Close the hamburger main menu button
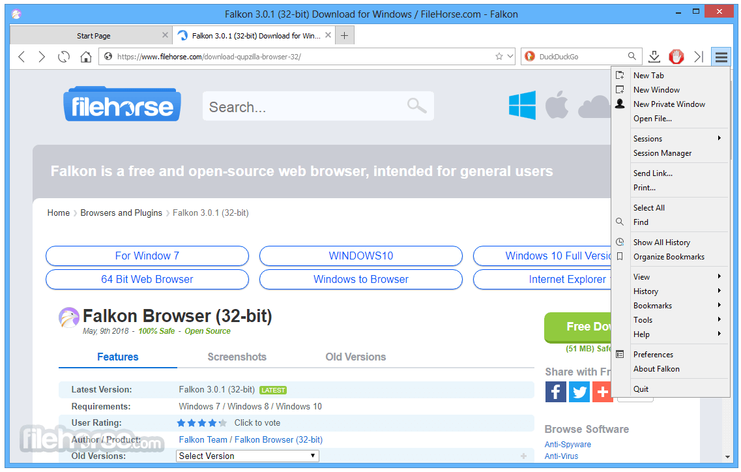The width and height of the screenshot is (741, 472). pyautogui.click(x=721, y=57)
